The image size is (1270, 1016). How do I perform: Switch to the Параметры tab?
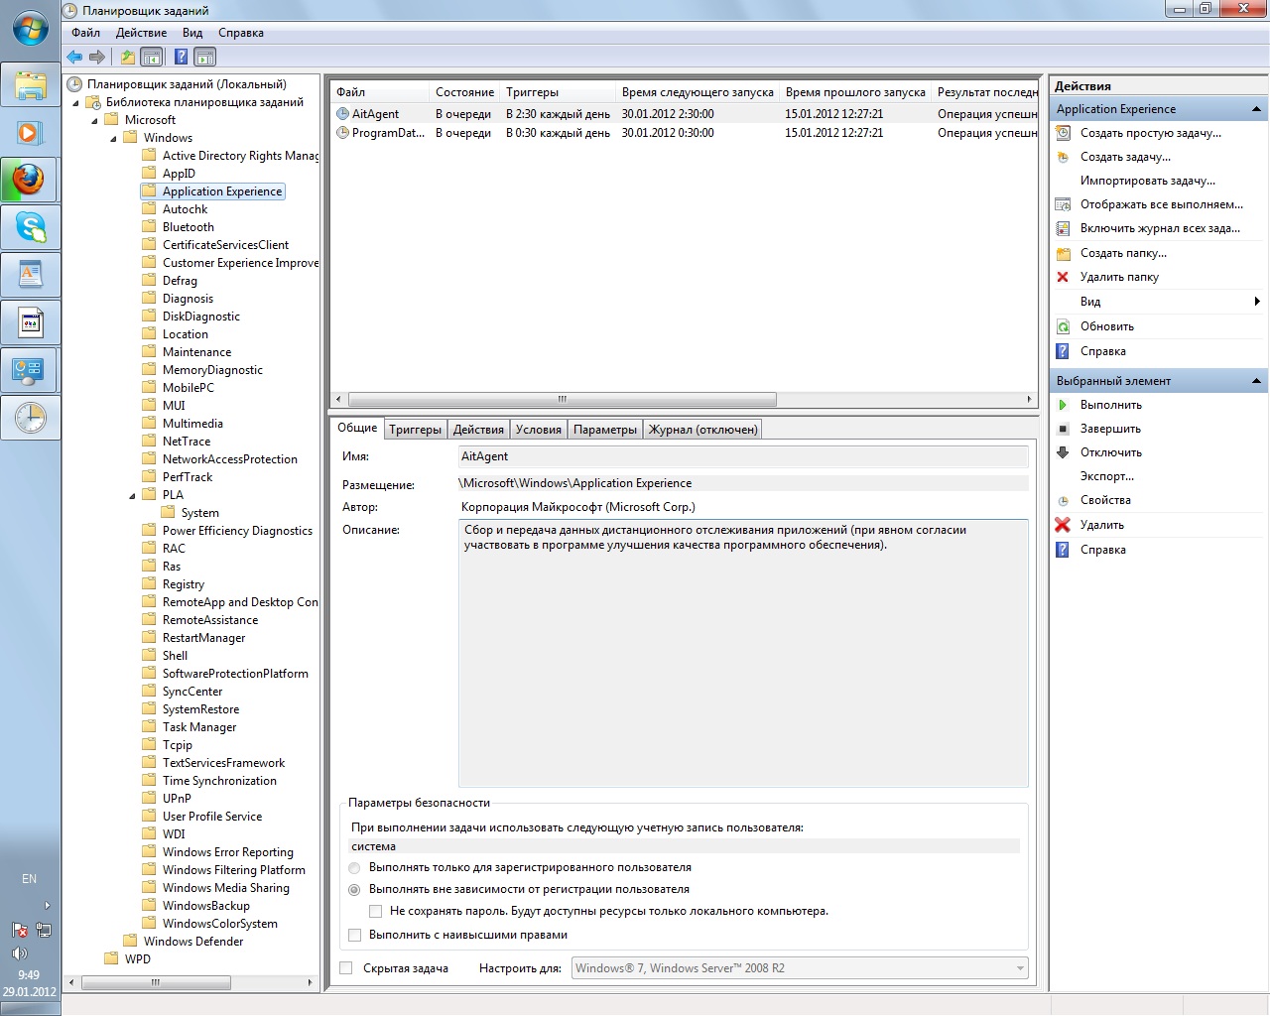[x=605, y=430]
